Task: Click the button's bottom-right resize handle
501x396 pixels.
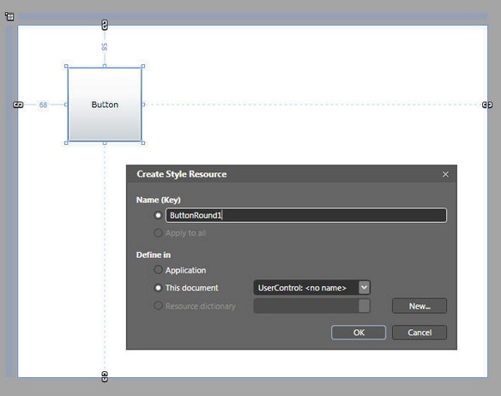Action: coord(143,143)
